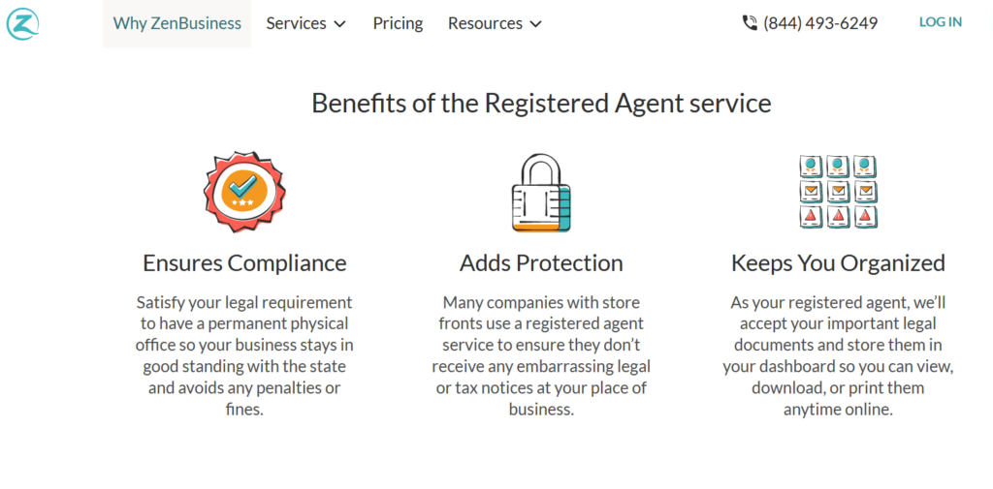Click the dashboard documents description paragraph

(x=838, y=355)
